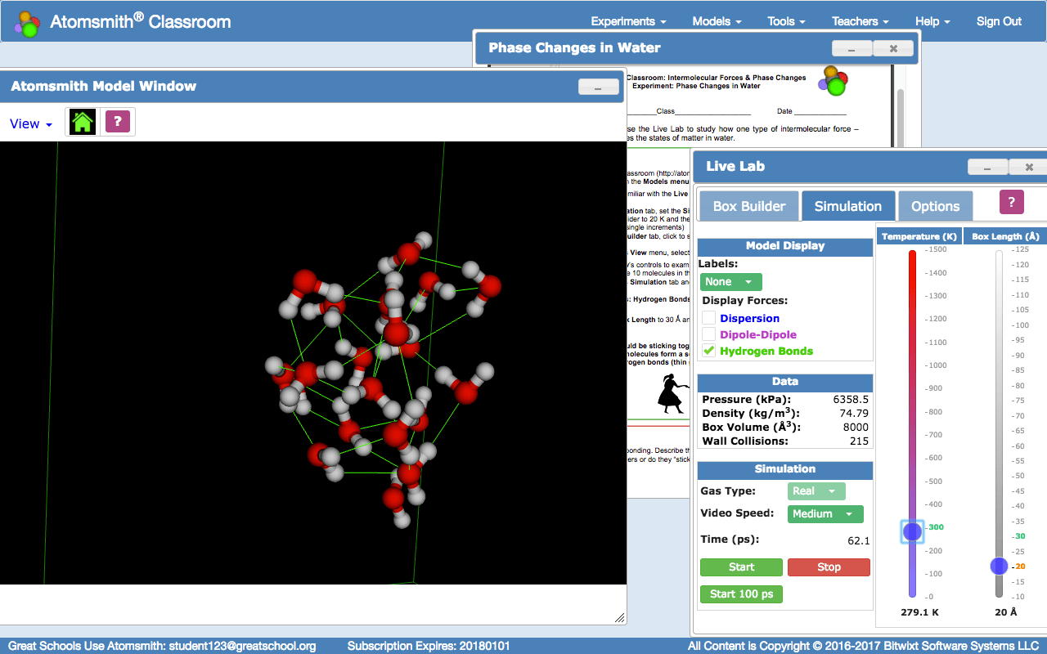Click the Temperature (K) column header
The image size is (1047, 654).
pos(918,236)
